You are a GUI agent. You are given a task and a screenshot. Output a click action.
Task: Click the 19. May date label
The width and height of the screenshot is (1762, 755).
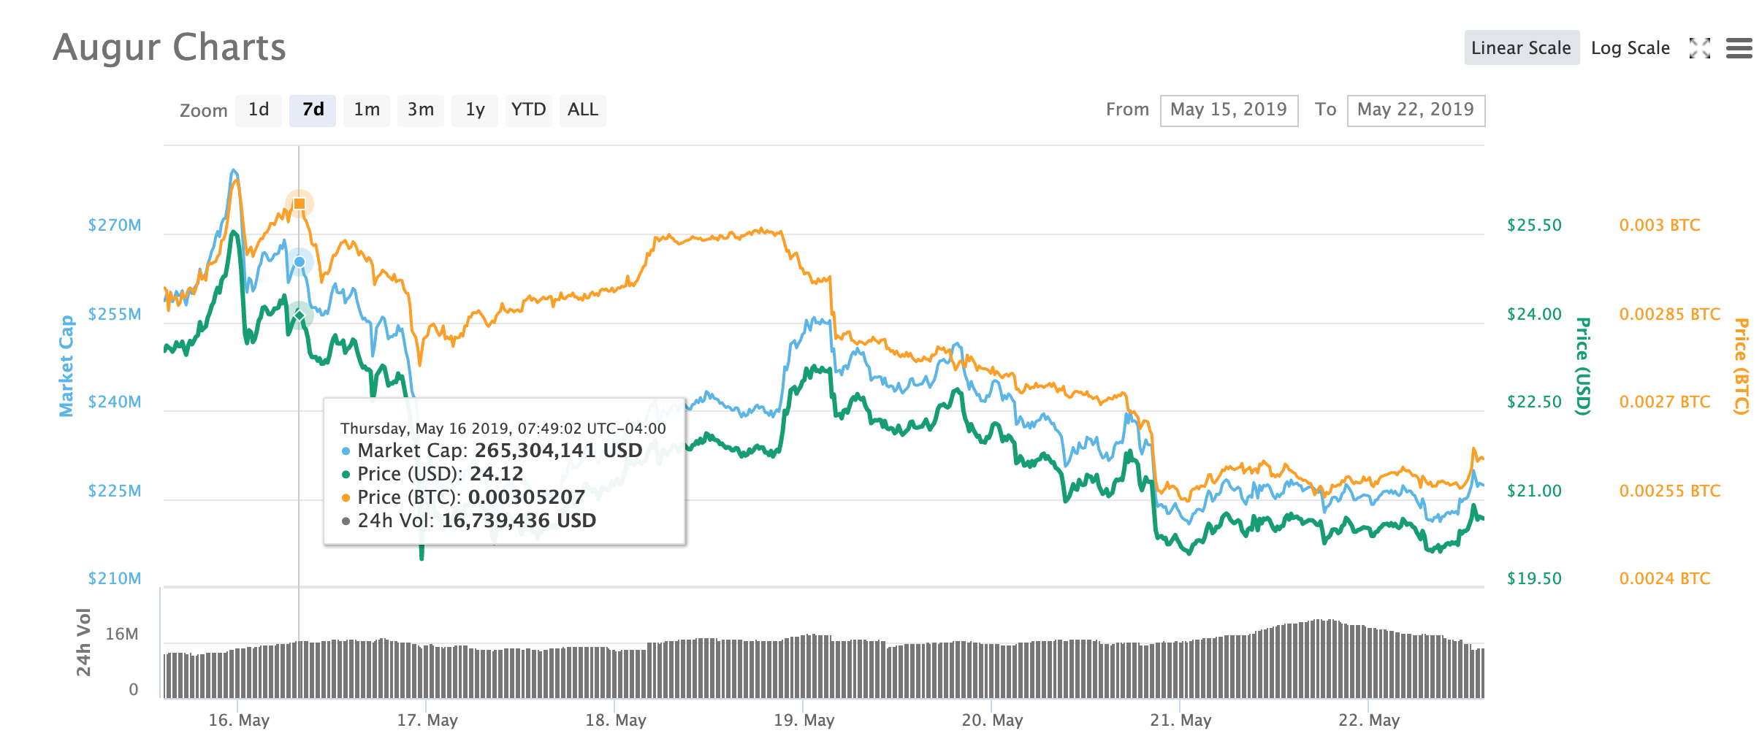click(804, 720)
